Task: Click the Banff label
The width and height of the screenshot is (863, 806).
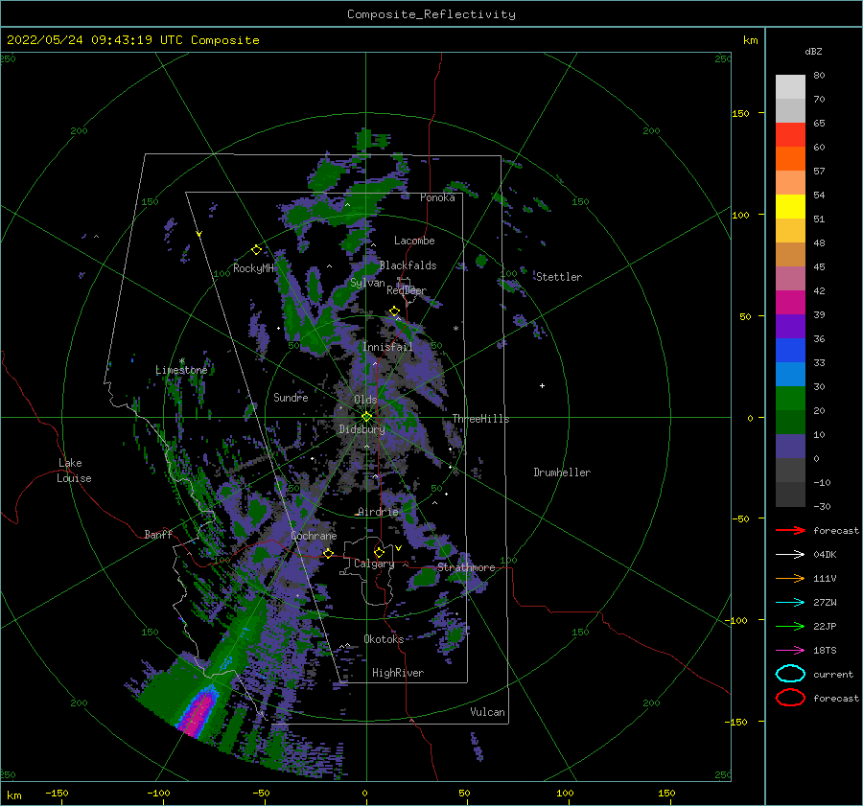Action: tap(158, 534)
